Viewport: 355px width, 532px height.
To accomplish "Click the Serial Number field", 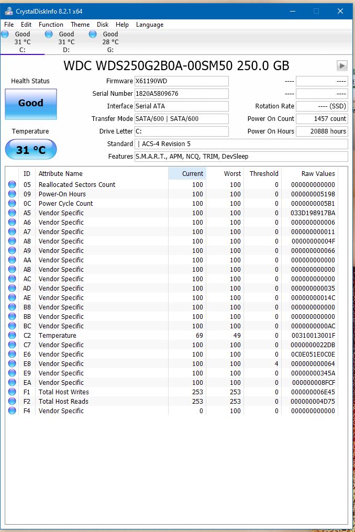I will 182,94.
